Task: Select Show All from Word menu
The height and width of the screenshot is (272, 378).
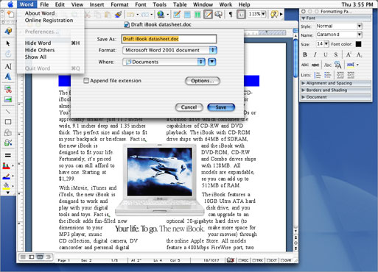Action: pyautogui.click(x=35, y=57)
